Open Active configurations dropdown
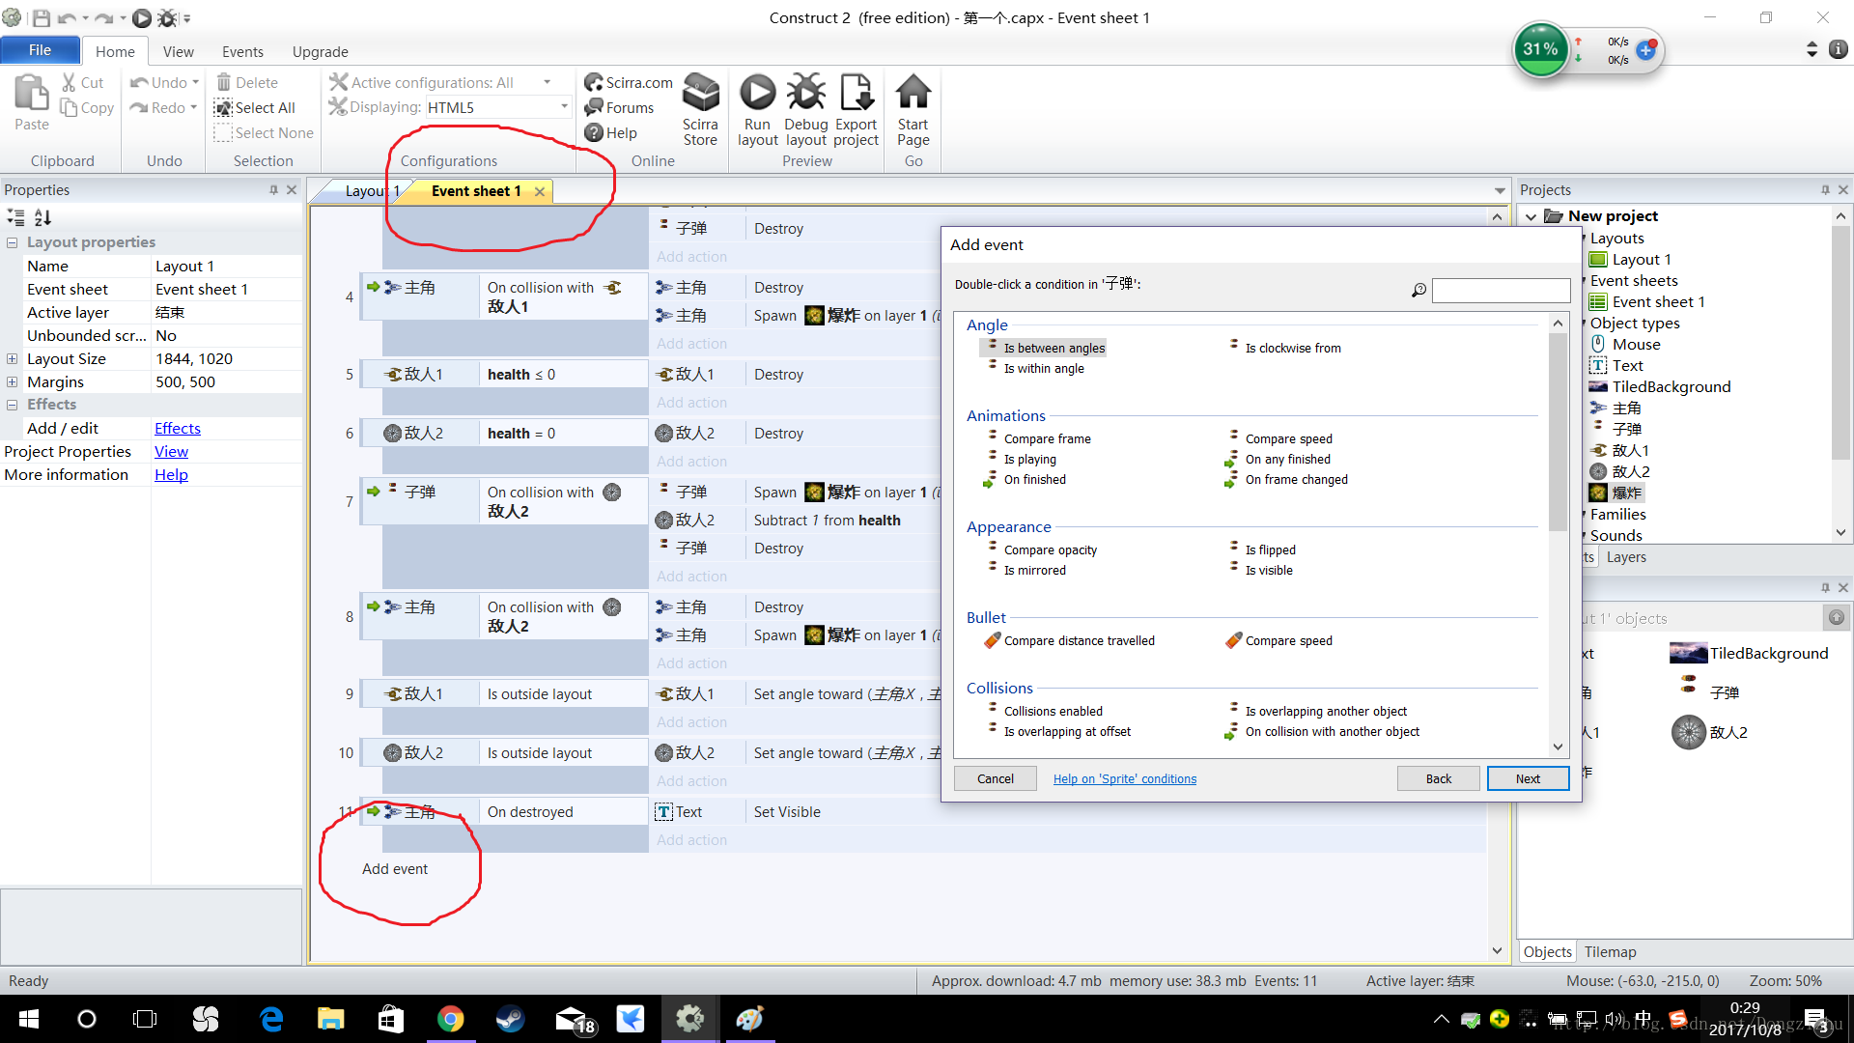This screenshot has width=1854, height=1043. click(547, 82)
